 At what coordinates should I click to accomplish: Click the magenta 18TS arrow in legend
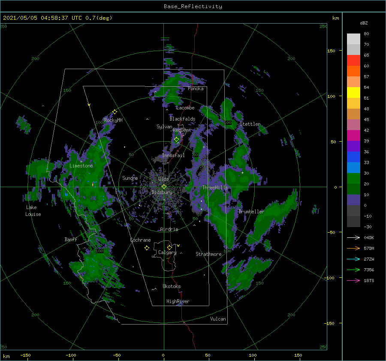pos(353,280)
